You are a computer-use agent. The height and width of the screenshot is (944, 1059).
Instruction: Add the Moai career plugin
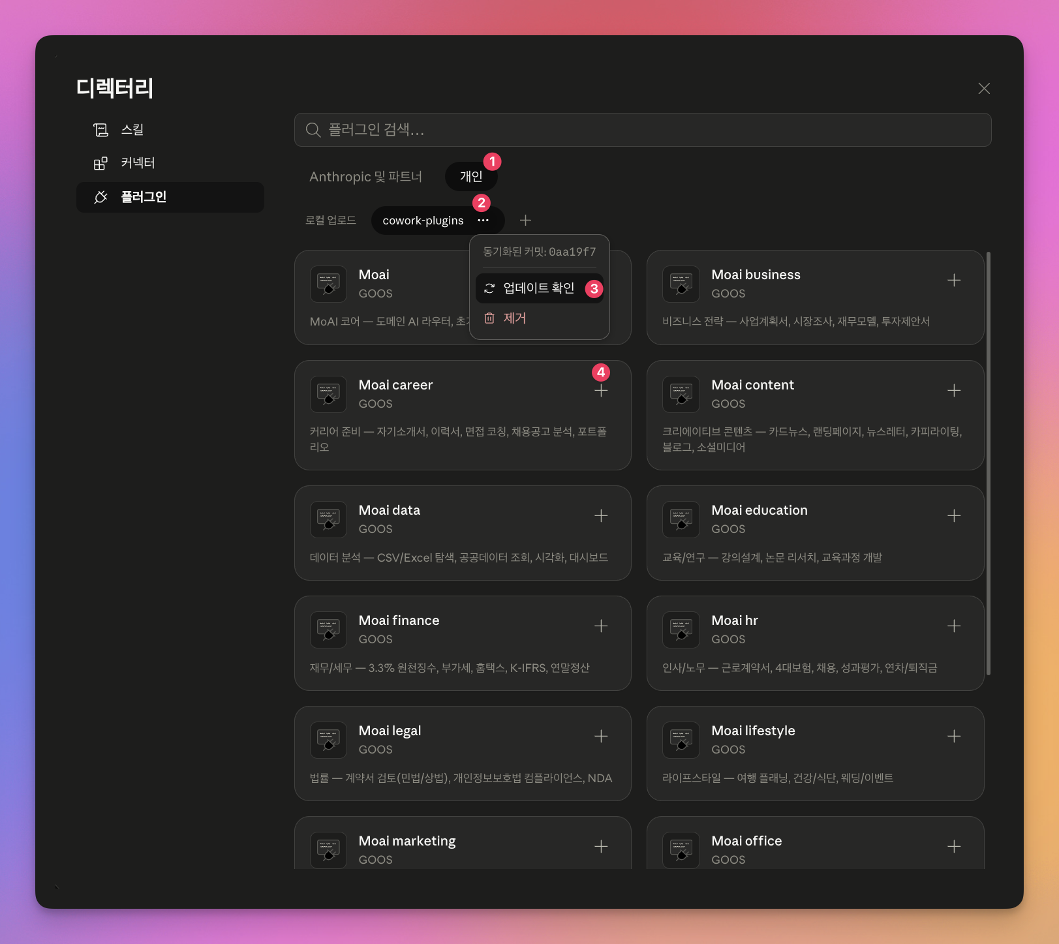point(601,391)
